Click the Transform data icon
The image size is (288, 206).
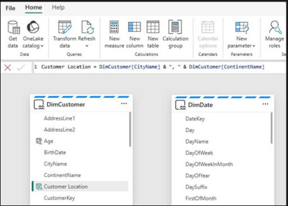65,27
